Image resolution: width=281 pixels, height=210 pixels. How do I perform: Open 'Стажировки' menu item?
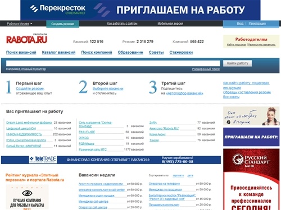[x=181, y=53]
